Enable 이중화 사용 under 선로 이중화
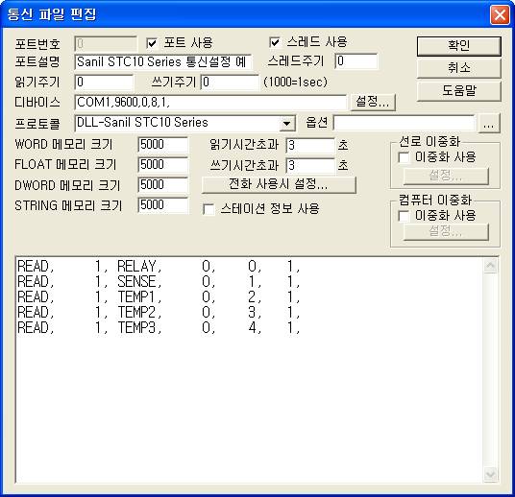This screenshot has width=515, height=497. (404, 157)
